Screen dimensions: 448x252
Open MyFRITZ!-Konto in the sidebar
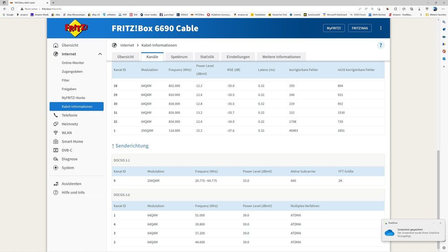[x=74, y=98]
